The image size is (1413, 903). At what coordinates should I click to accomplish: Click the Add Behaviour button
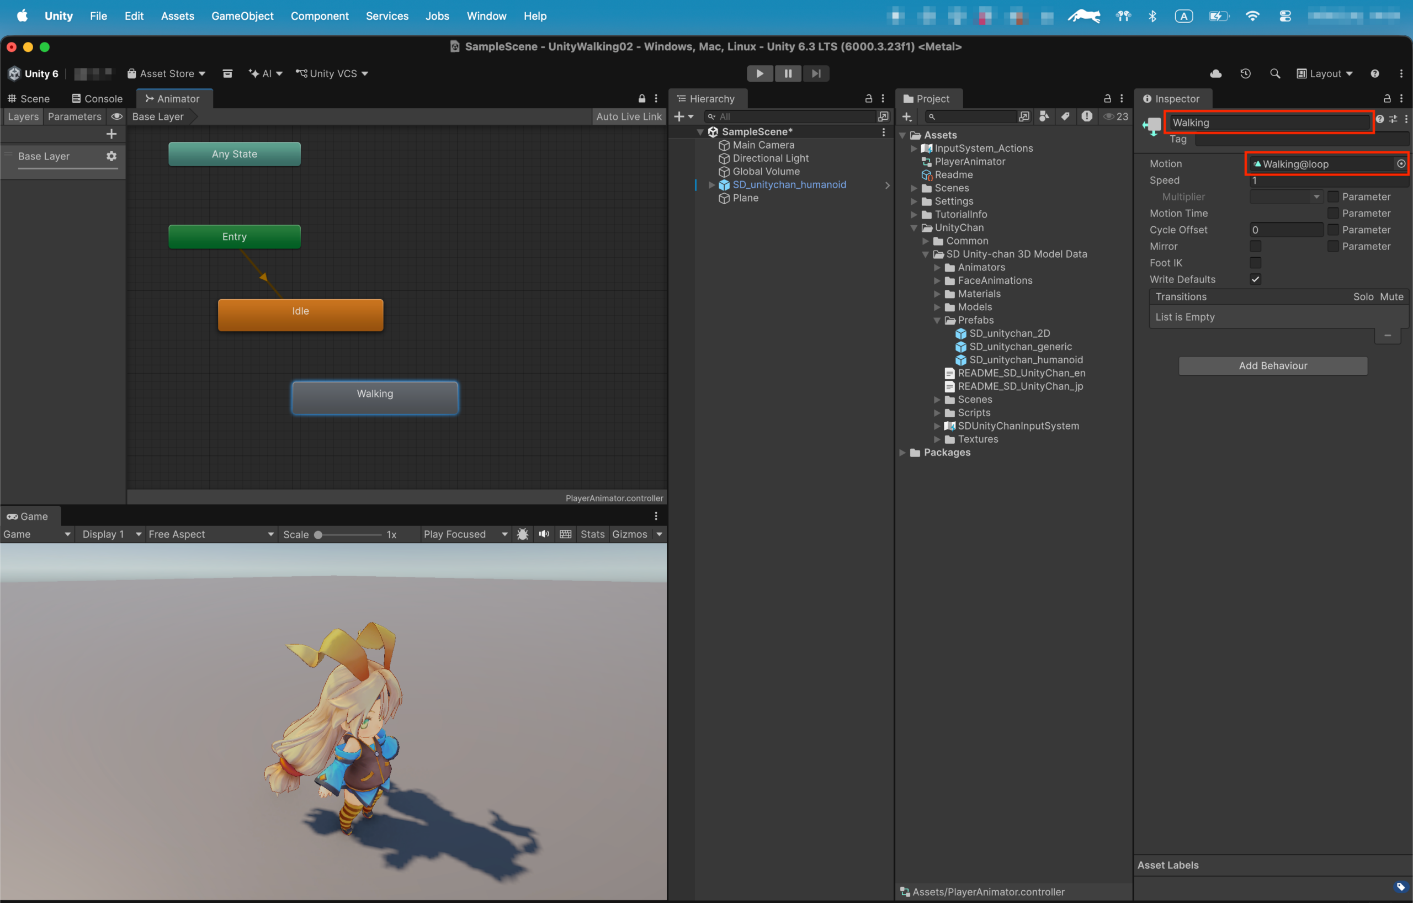pos(1273,365)
